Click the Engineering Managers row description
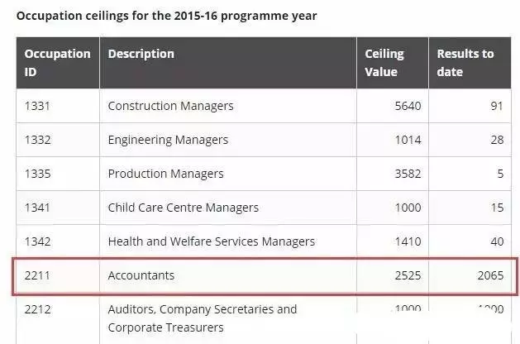This screenshot has height=344, width=520. pyautogui.click(x=168, y=140)
